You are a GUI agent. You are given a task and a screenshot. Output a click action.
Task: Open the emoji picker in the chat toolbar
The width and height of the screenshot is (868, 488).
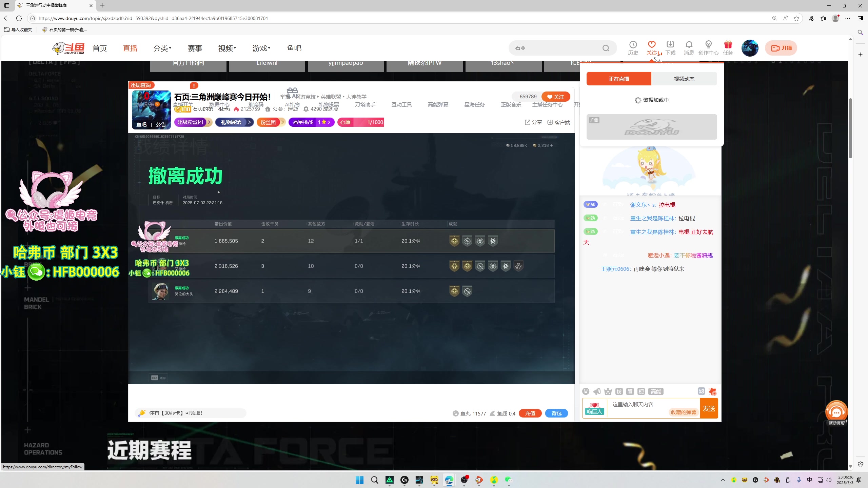pos(586,391)
